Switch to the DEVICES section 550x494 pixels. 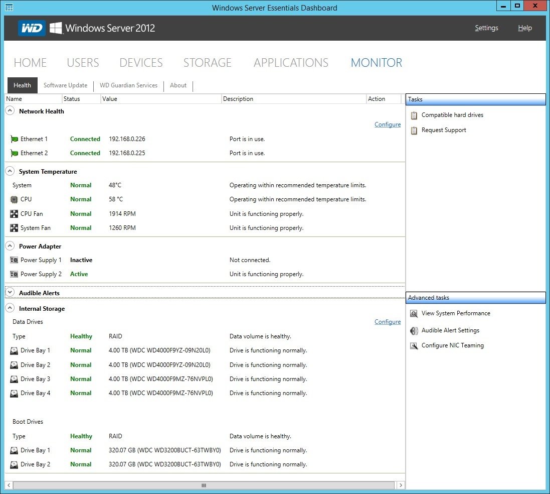tap(141, 63)
